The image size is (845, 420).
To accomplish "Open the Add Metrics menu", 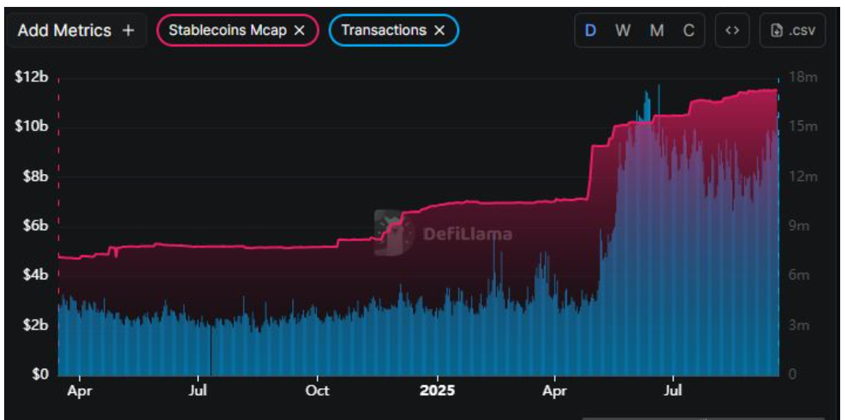I will pyautogui.click(x=76, y=30).
